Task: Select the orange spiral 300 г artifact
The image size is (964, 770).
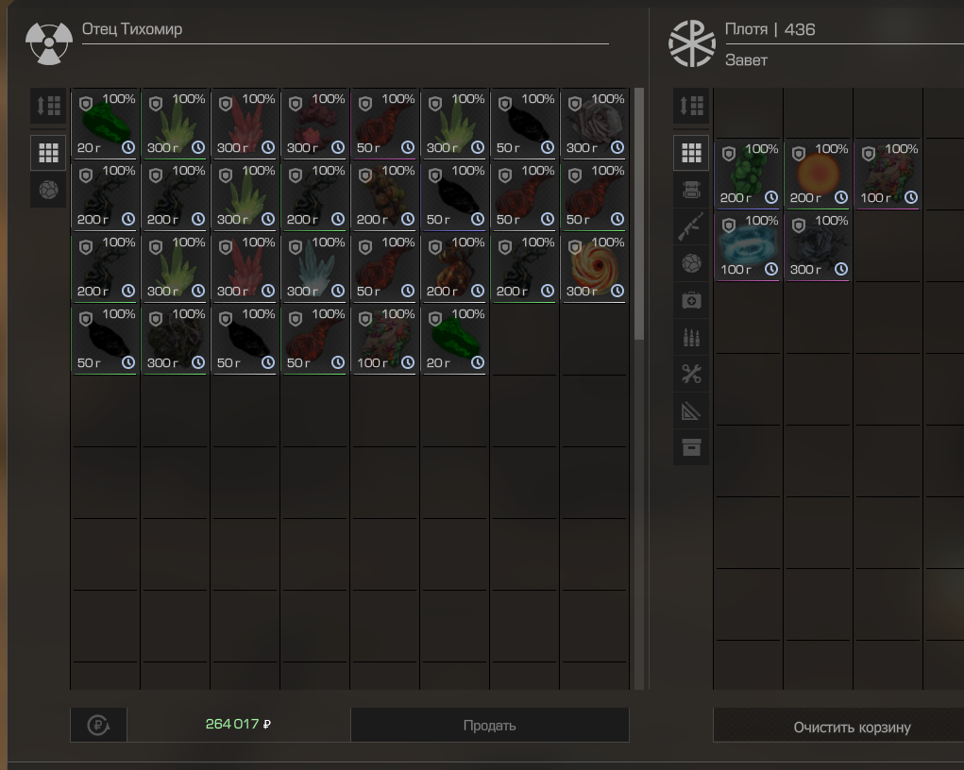Action: coord(595,267)
